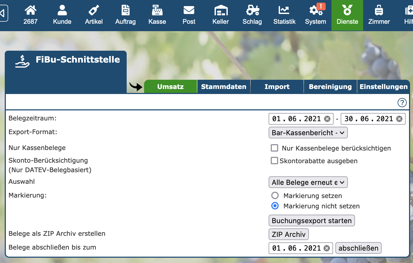This screenshot has height=263, width=413.
Task: Click the abschließen button
Action: 358,248
